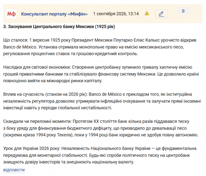Open Консультант порталу «Мінфін» author profile
206x176 pixels.
54,14
